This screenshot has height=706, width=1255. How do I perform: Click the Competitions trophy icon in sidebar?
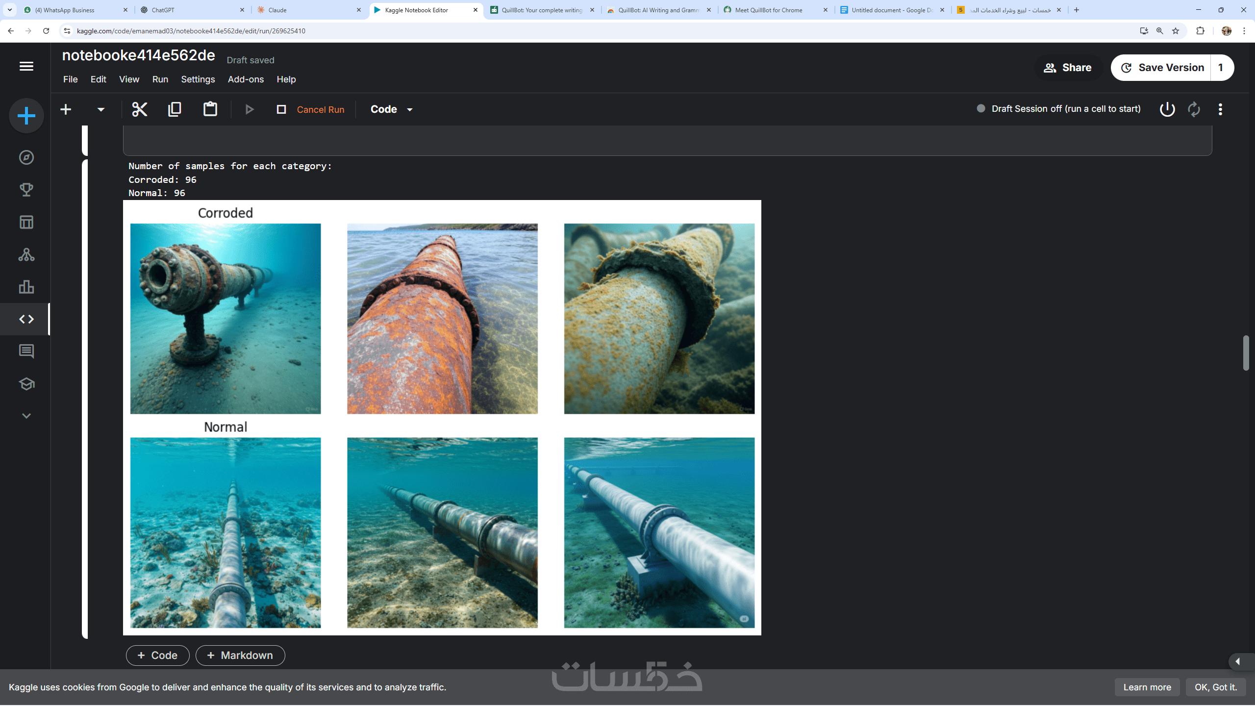pyautogui.click(x=26, y=190)
